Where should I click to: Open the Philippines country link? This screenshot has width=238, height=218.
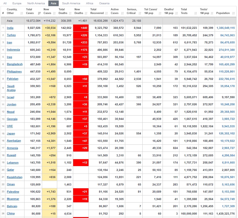point(14,72)
